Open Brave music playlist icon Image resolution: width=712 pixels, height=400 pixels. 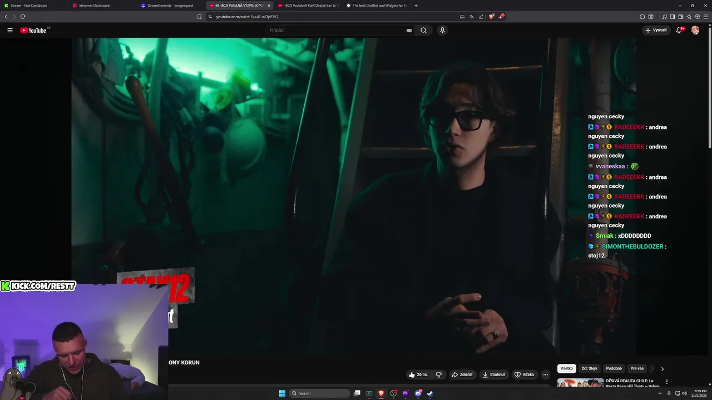coord(664,17)
